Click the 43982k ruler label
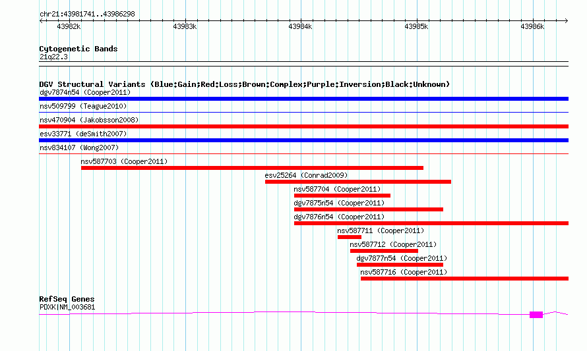The image size is (587, 351). (69, 26)
